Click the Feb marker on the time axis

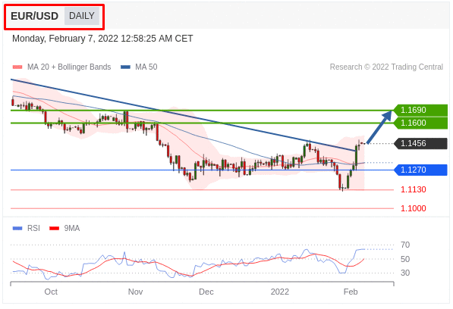351,292
